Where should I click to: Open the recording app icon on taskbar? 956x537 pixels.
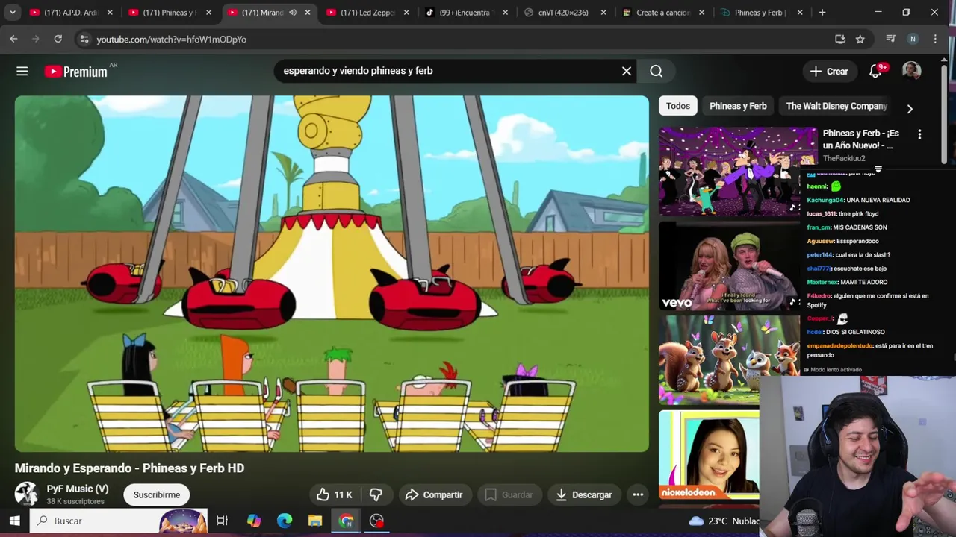[x=376, y=521]
